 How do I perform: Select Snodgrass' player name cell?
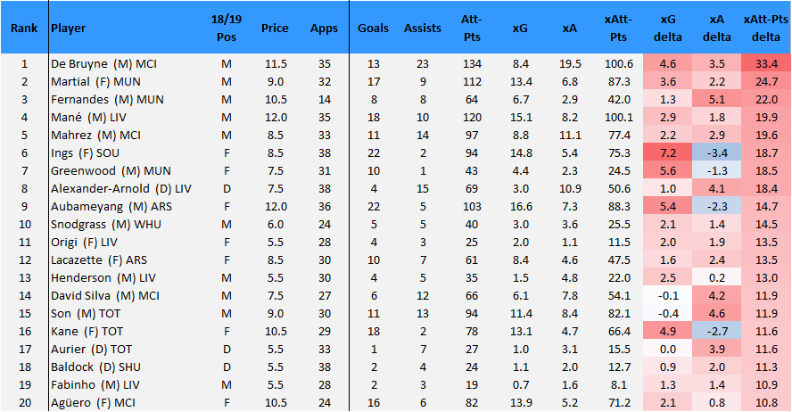coord(106,224)
